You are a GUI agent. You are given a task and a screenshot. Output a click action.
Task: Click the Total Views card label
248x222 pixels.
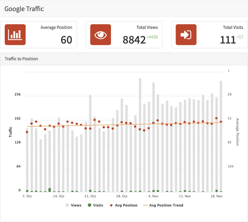point(147,27)
